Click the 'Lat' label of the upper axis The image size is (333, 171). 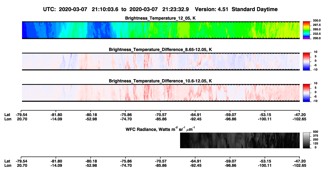click(7, 115)
